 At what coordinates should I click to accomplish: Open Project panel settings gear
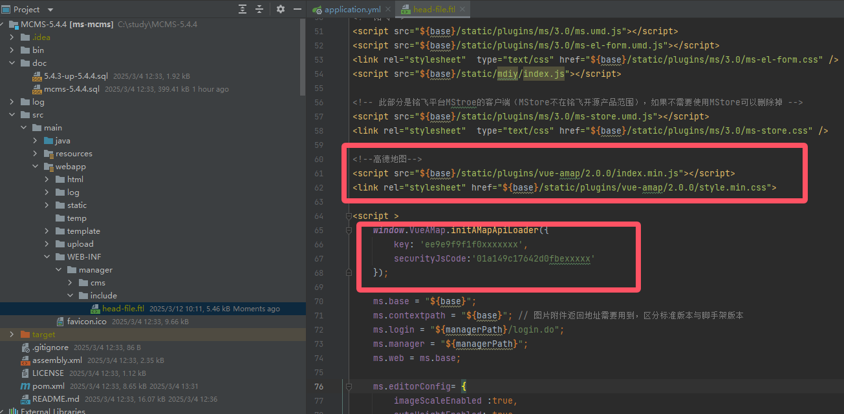tap(280, 9)
